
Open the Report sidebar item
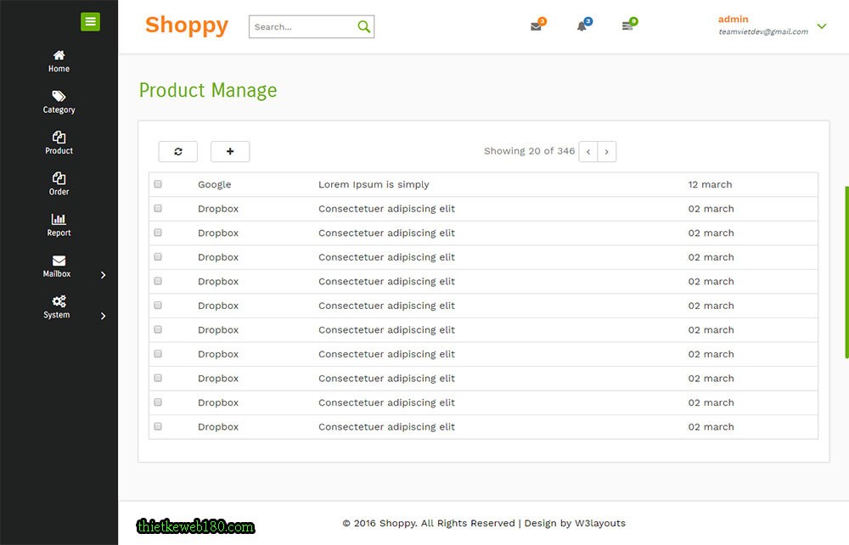tap(59, 225)
